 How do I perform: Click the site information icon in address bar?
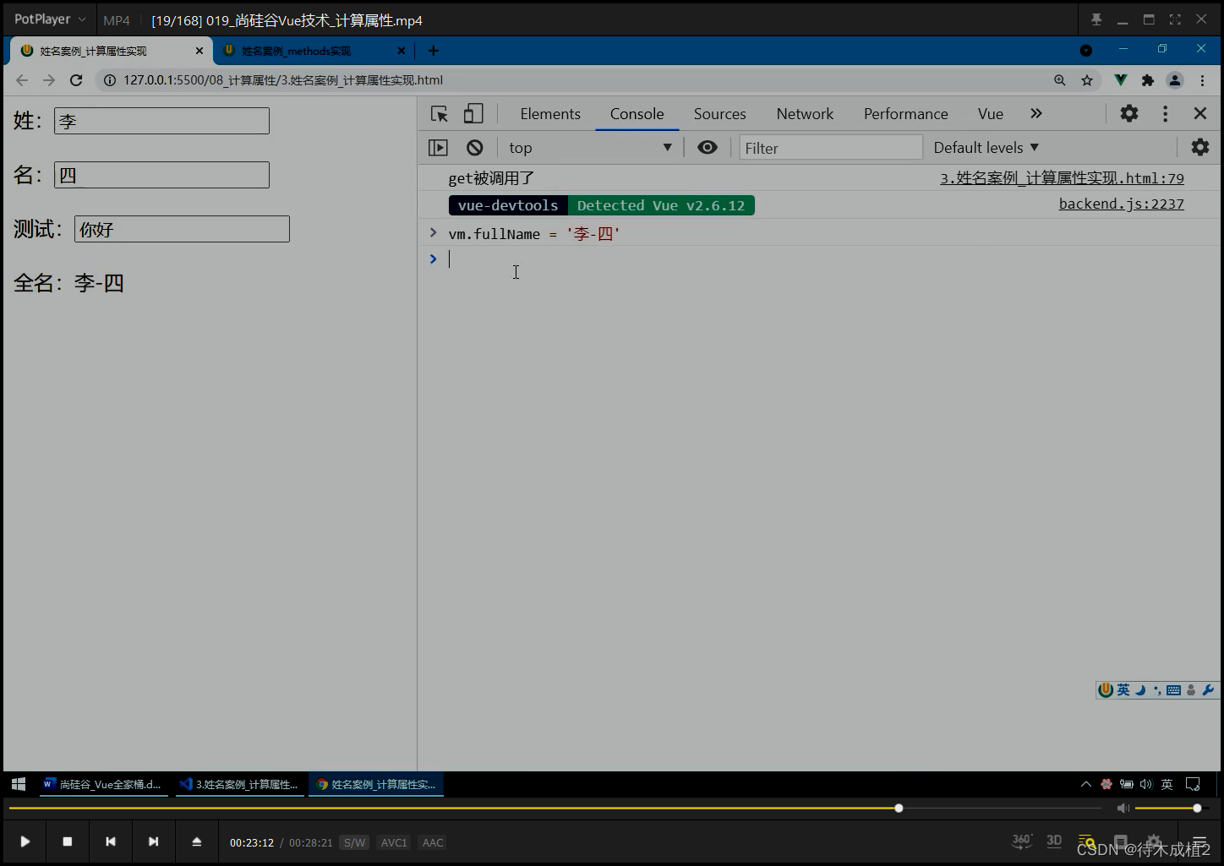(110, 80)
